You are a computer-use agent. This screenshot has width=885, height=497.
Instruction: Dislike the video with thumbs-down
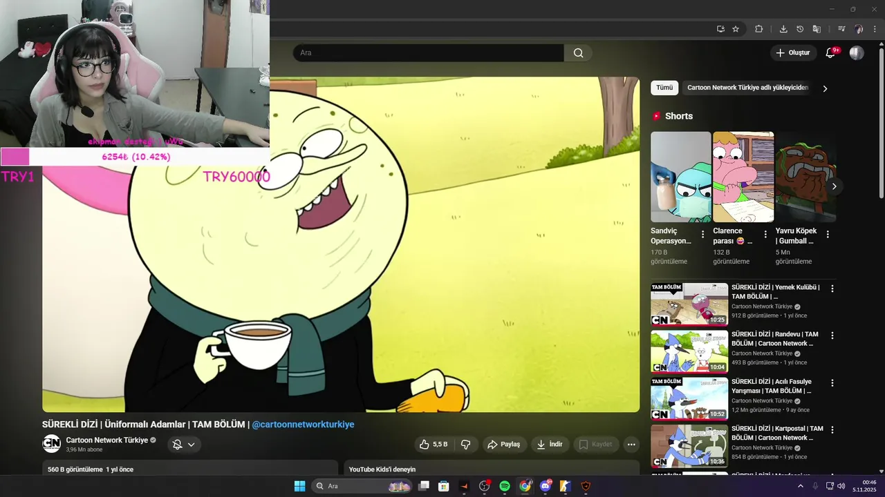[466, 445]
